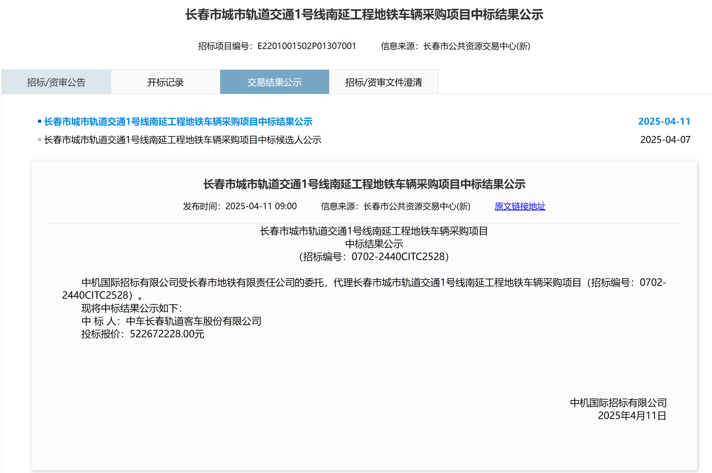
Task: Click the page title heading at top
Action: tap(364, 15)
